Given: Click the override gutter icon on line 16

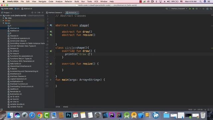Looking at the screenshot, I should coord(51,64).
